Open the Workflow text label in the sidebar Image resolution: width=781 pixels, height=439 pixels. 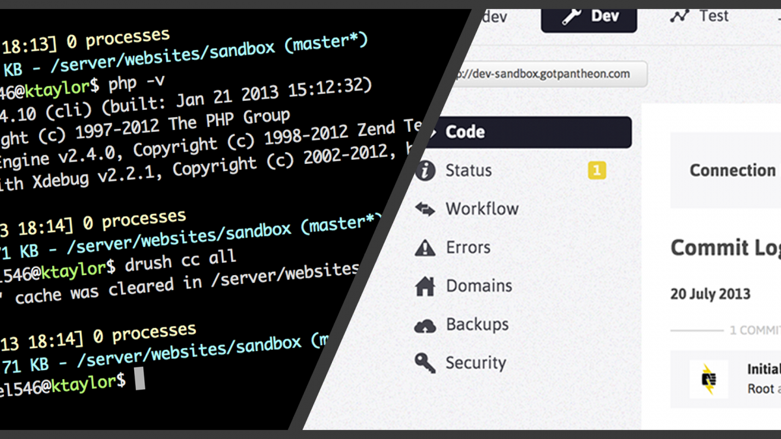pos(482,209)
